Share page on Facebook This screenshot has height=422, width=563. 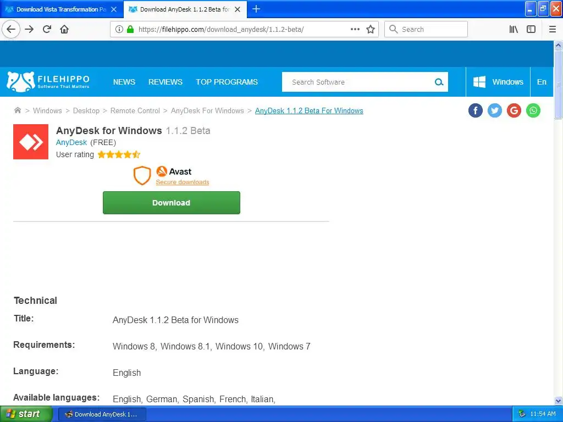476,110
